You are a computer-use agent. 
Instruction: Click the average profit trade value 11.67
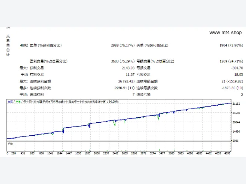130,75
